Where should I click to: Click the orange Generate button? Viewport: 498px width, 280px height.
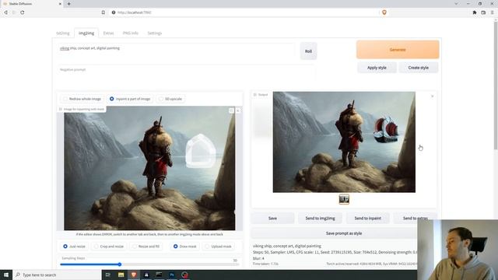[x=398, y=50]
